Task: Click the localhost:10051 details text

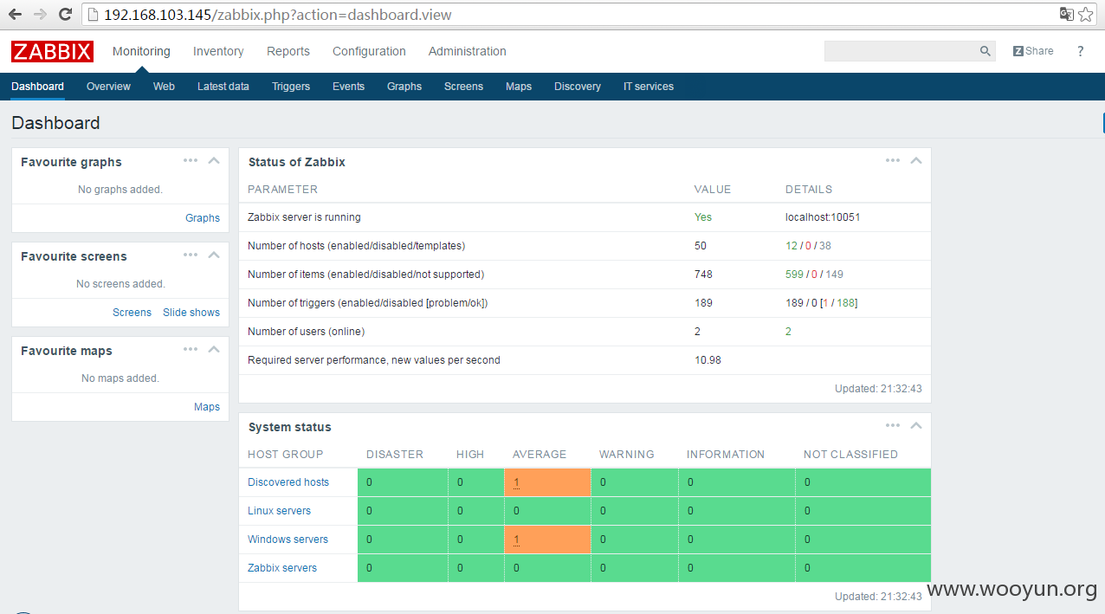Action: click(823, 217)
